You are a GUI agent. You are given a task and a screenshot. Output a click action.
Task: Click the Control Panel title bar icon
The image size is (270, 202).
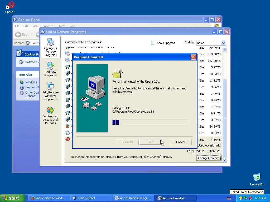coord(15,19)
